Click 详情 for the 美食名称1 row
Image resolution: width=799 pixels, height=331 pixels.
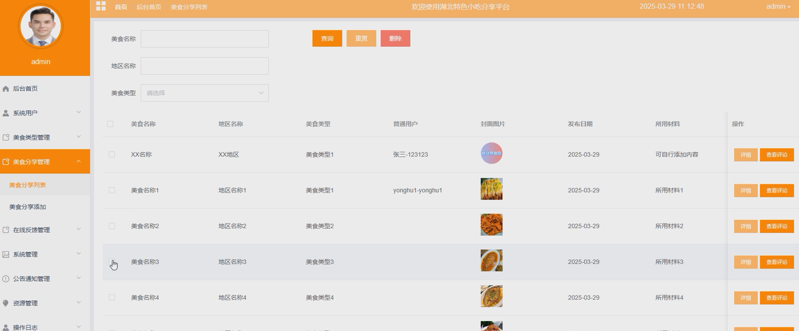746,190
